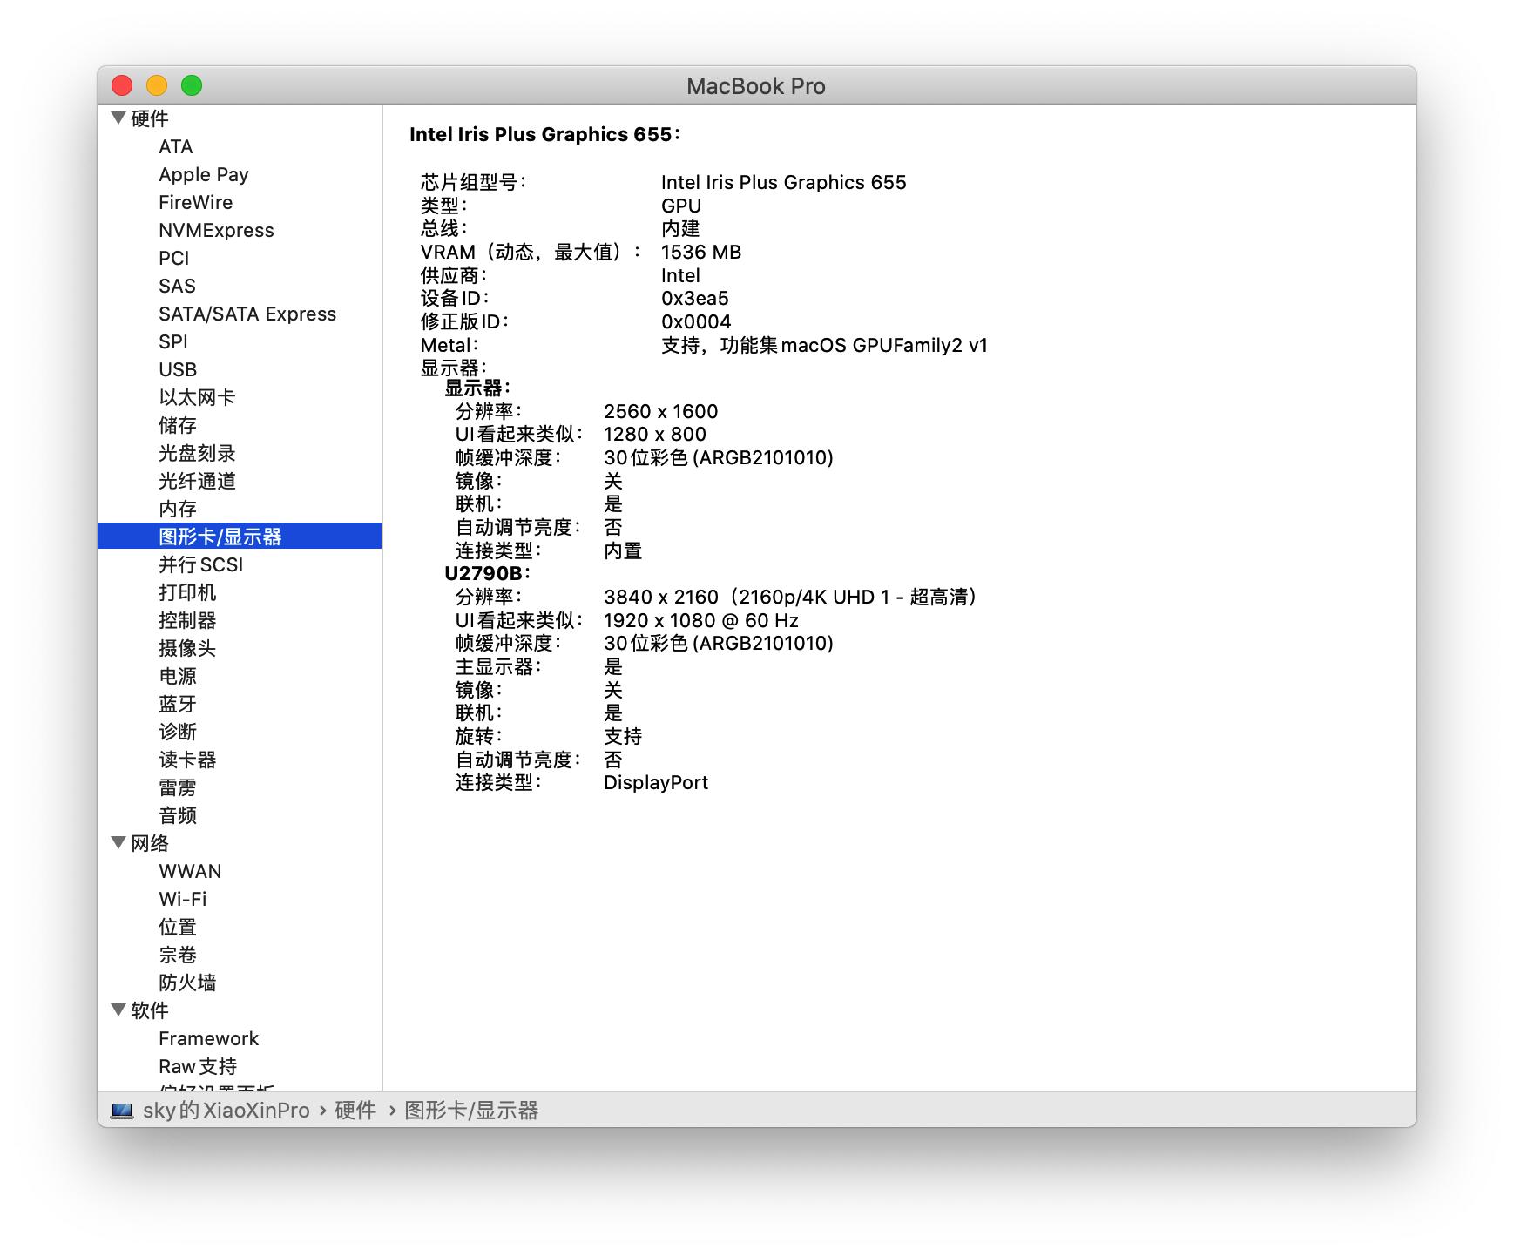Collapse the 网络 network section

118,843
